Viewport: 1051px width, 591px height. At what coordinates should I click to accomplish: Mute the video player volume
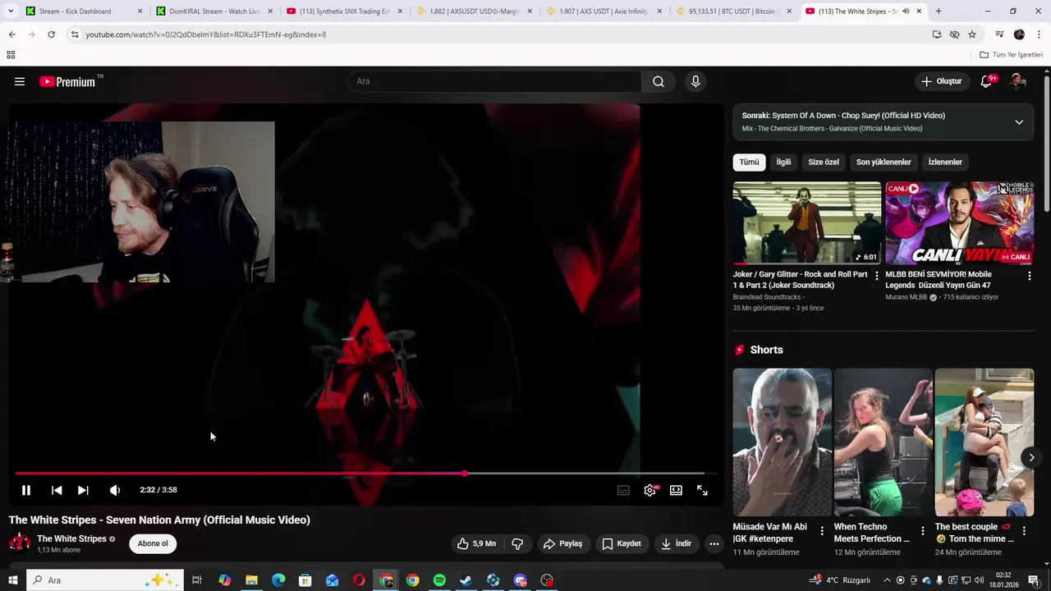(115, 490)
